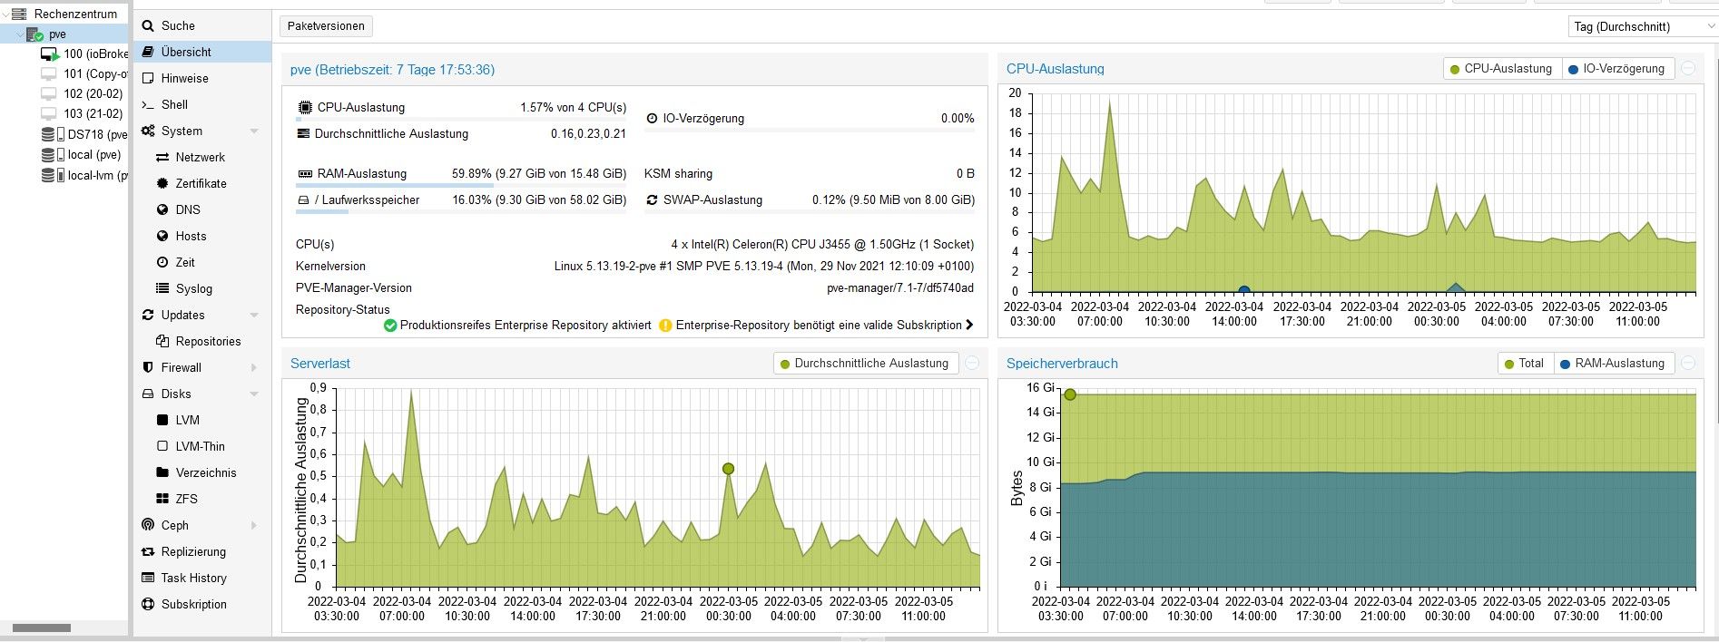Open Syslog via its list icon
Screen dimensions: 1719x642
point(162,288)
